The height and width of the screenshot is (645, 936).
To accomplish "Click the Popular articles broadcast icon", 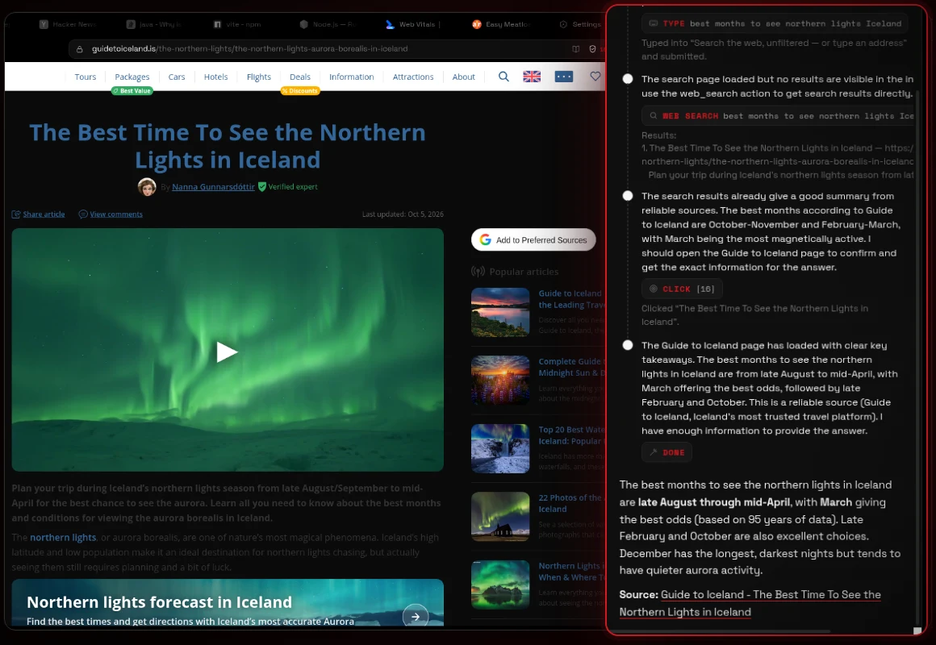I will (x=478, y=272).
